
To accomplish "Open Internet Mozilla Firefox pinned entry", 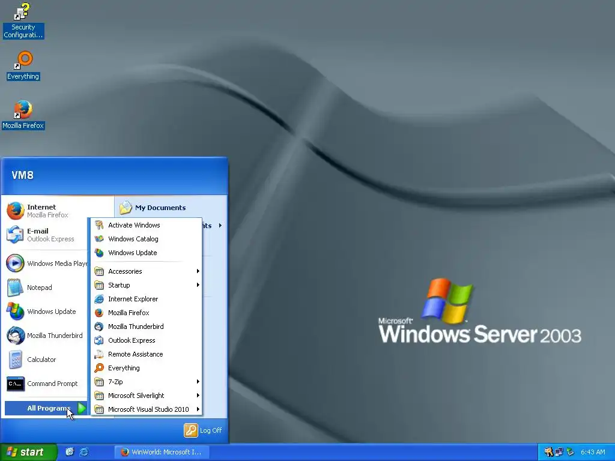I will tap(46, 211).
